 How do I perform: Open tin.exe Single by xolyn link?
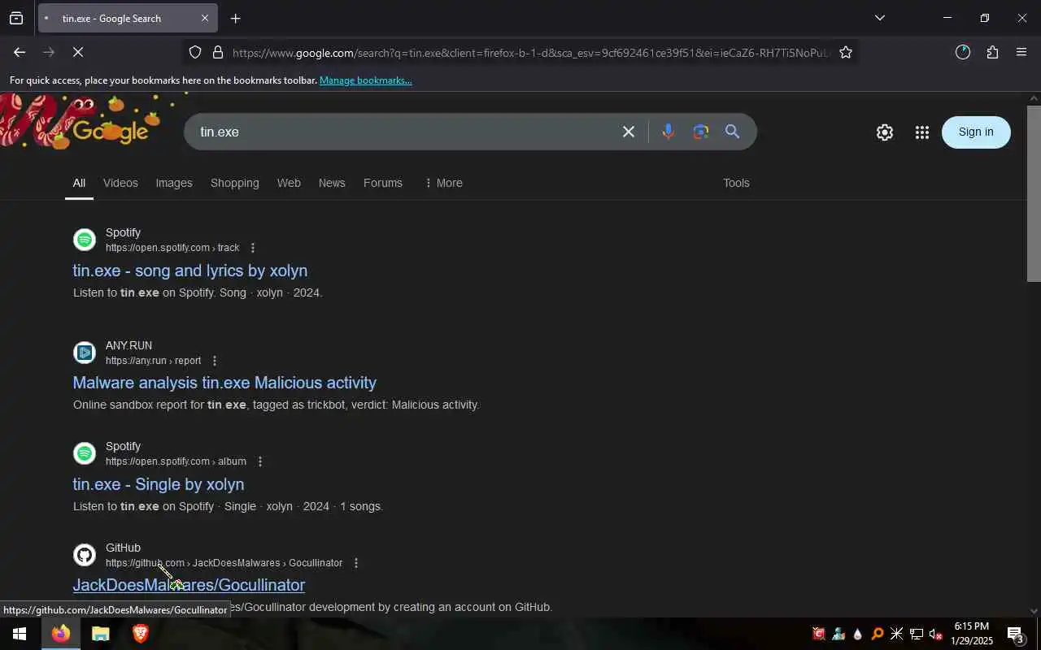(159, 484)
